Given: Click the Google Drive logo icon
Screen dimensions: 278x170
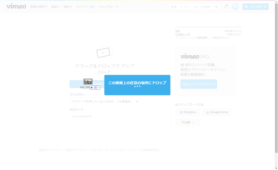Looking at the screenshot, I should pyautogui.click(x=207, y=112).
